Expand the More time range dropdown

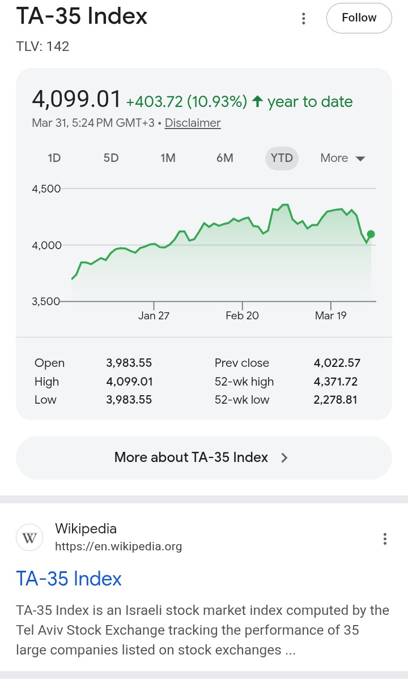343,158
